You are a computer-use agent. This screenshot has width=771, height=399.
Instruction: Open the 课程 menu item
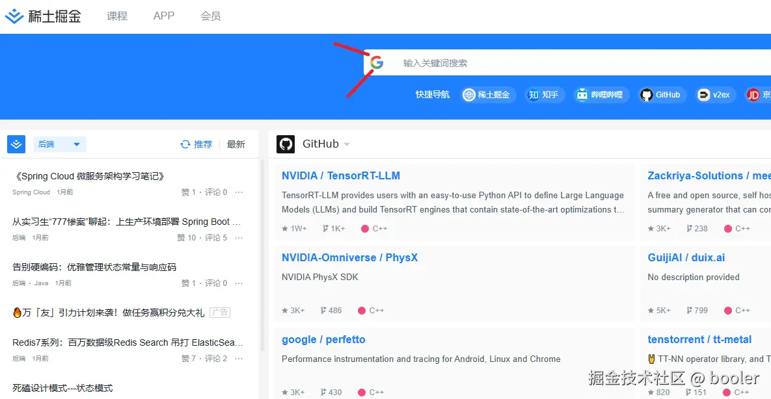click(117, 16)
